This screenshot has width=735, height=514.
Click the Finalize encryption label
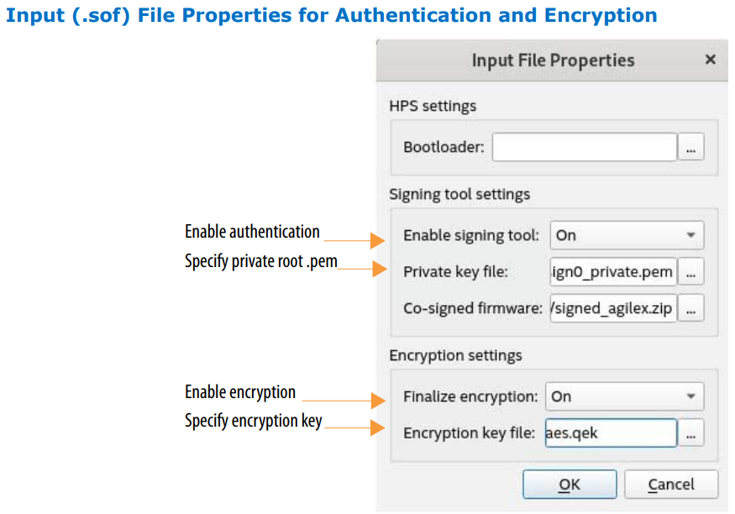pyautogui.click(x=470, y=396)
